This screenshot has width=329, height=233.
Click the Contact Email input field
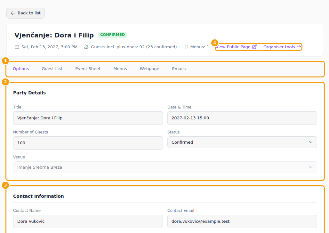point(242,221)
